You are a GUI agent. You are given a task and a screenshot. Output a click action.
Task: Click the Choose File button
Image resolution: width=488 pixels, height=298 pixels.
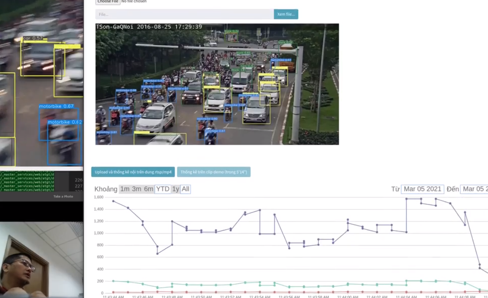click(x=108, y=2)
